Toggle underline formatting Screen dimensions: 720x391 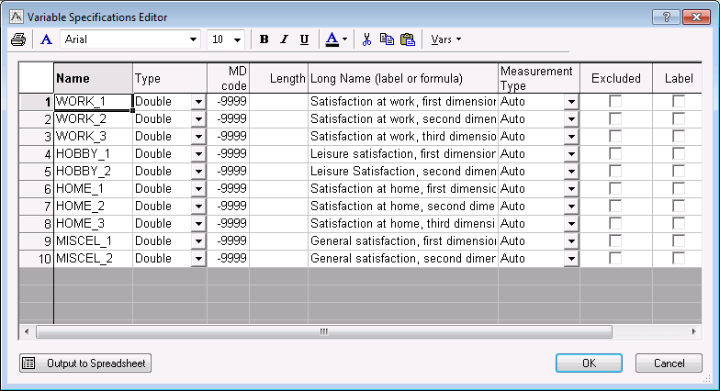coord(304,39)
